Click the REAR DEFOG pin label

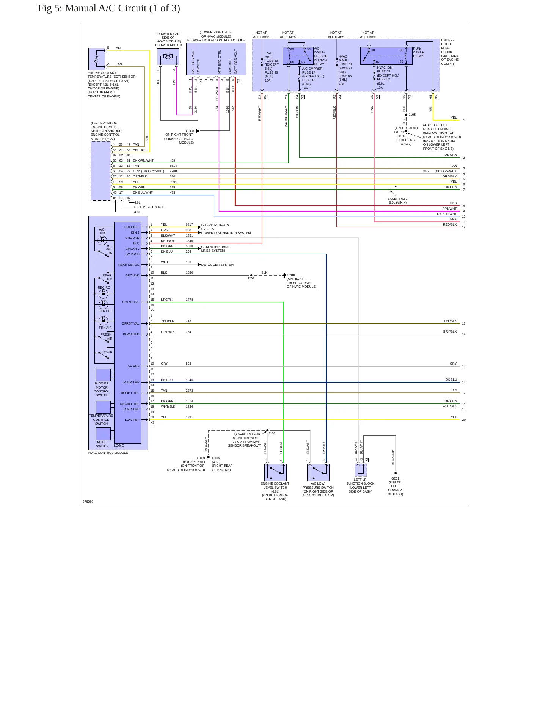click(x=129, y=265)
